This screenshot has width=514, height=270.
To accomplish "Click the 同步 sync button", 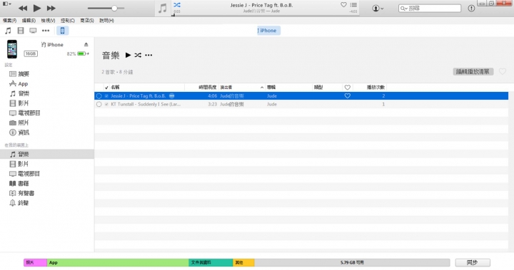I will click(x=473, y=262).
